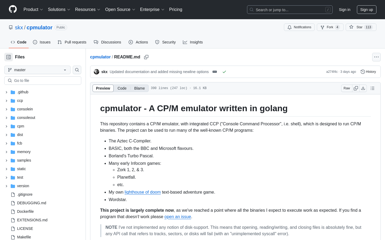This screenshot has height=240, width=385.
Task: Open the DEBUGGING.md file icon
Action: coord(13,203)
